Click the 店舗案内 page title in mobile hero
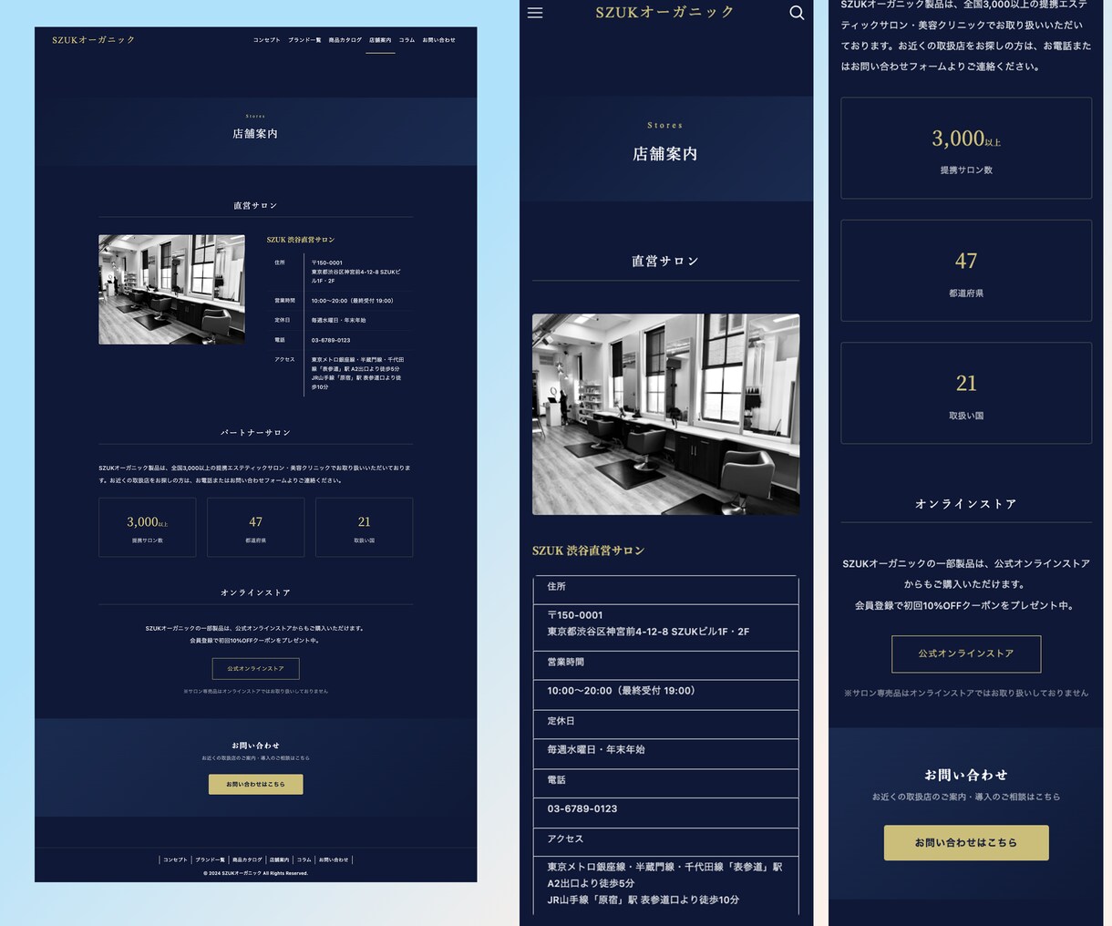This screenshot has width=1112, height=926. 665,154
